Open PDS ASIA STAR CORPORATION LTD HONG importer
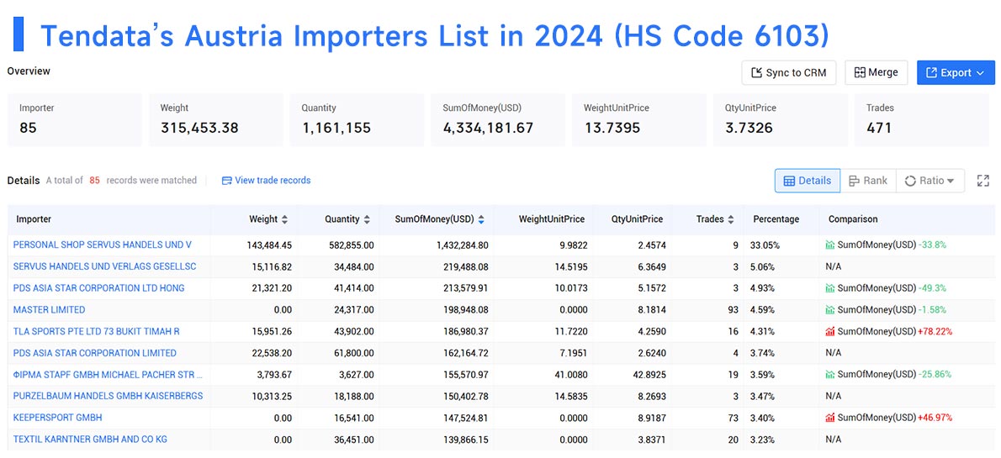Viewport: 1001px width, 458px height. (x=99, y=288)
